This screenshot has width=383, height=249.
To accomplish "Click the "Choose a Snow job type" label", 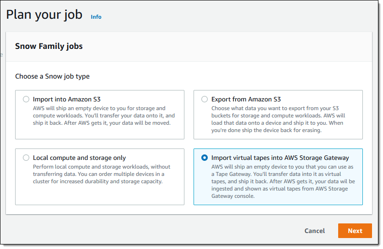I will coord(52,76).
